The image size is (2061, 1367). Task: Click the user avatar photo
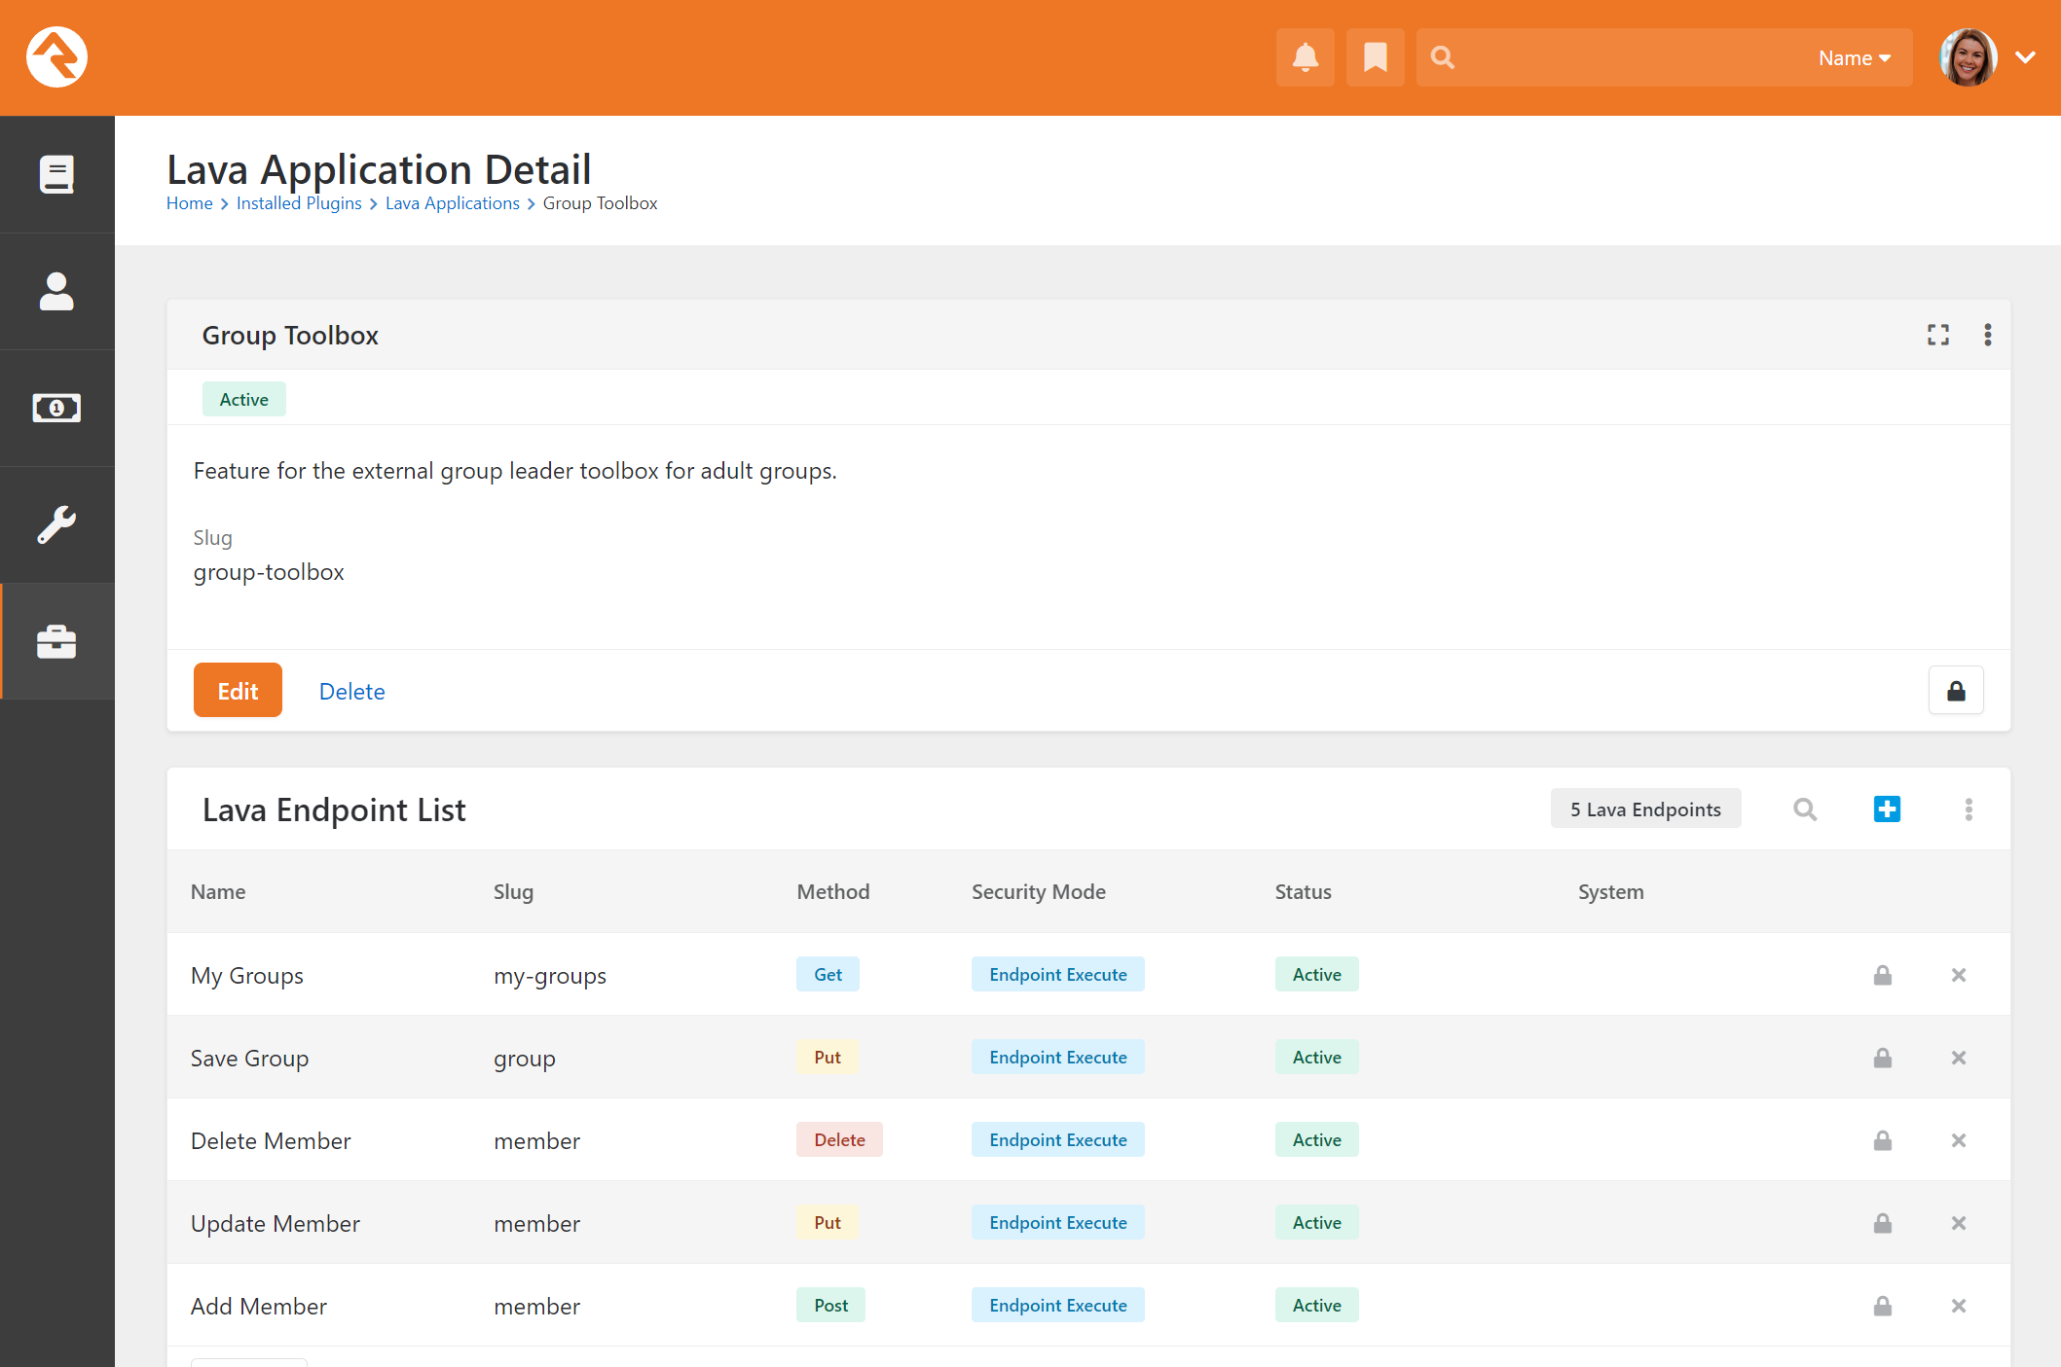1968,57
